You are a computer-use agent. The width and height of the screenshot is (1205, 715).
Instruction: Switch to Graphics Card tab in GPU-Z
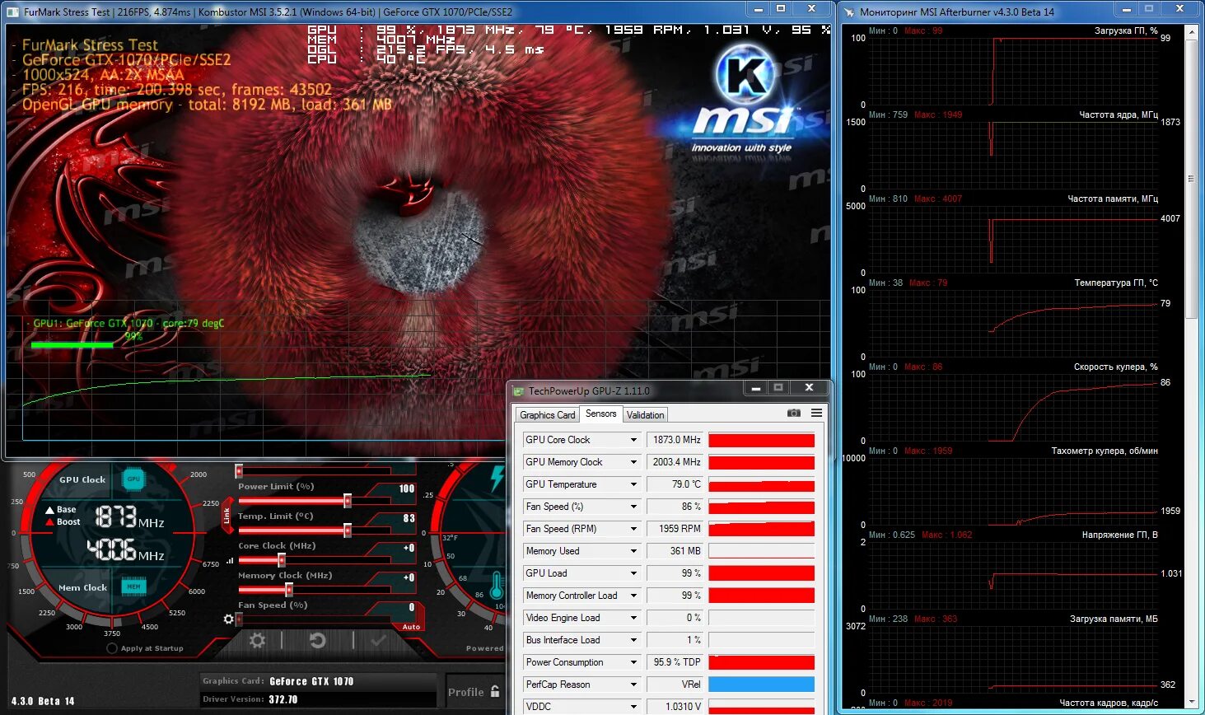click(x=548, y=415)
